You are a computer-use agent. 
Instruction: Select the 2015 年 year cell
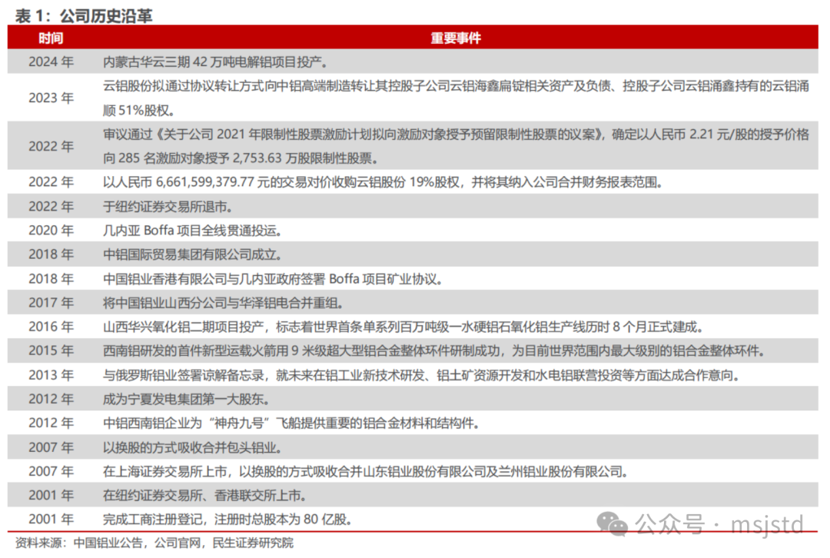(x=51, y=350)
